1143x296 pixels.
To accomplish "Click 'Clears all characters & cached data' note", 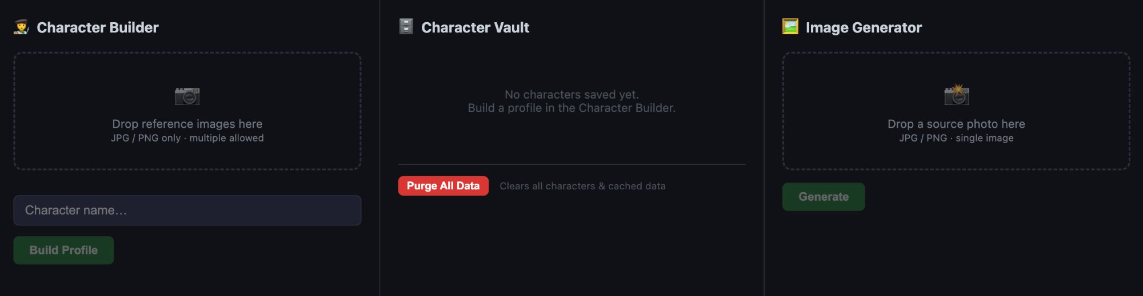I will pyautogui.click(x=582, y=186).
